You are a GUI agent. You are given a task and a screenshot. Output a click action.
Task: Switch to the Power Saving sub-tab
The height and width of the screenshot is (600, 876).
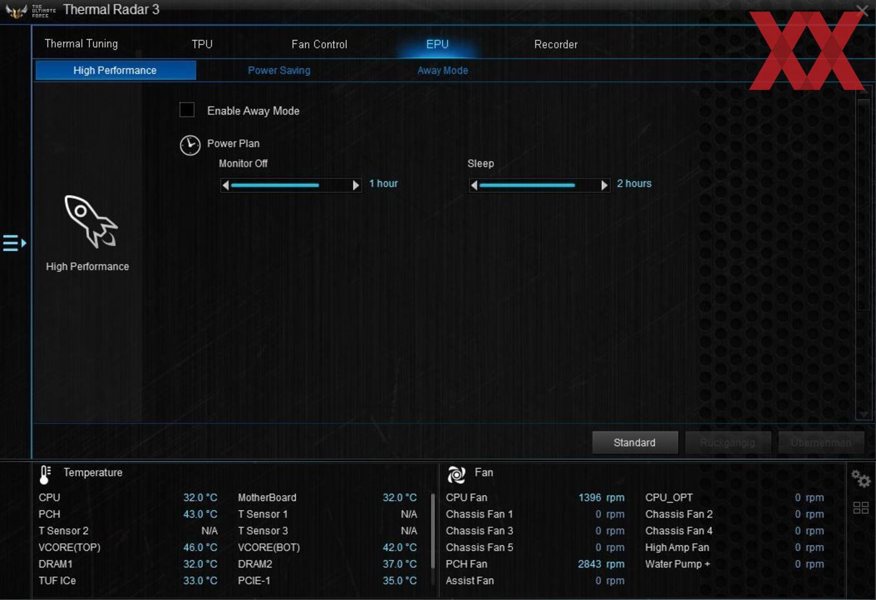pyautogui.click(x=279, y=70)
